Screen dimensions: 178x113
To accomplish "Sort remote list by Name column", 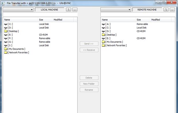I will 118,20.
